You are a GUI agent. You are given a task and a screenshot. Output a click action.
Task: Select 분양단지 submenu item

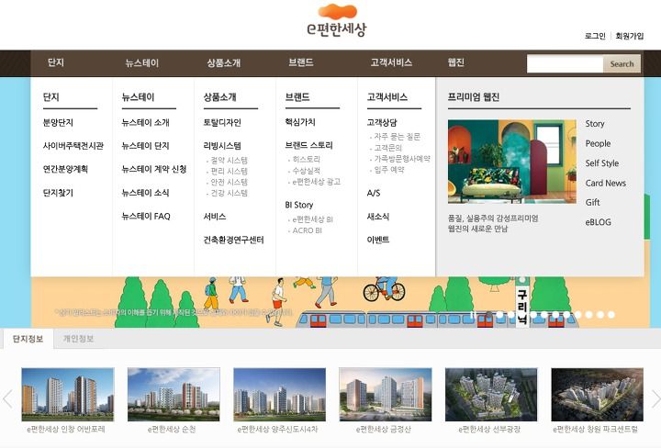58,123
